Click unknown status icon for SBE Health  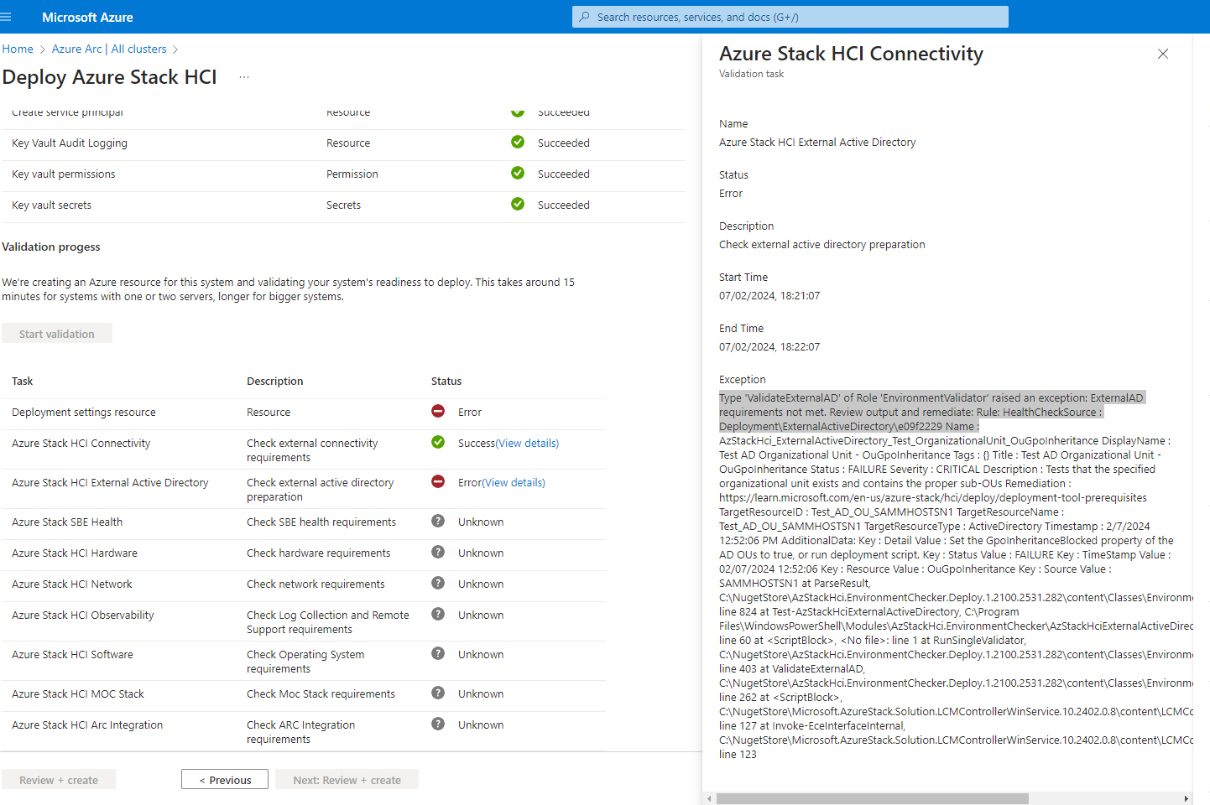click(x=438, y=521)
